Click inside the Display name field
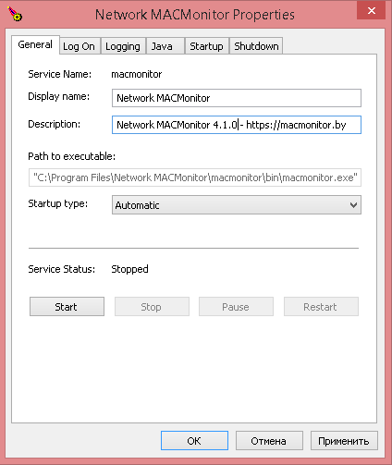 point(237,98)
